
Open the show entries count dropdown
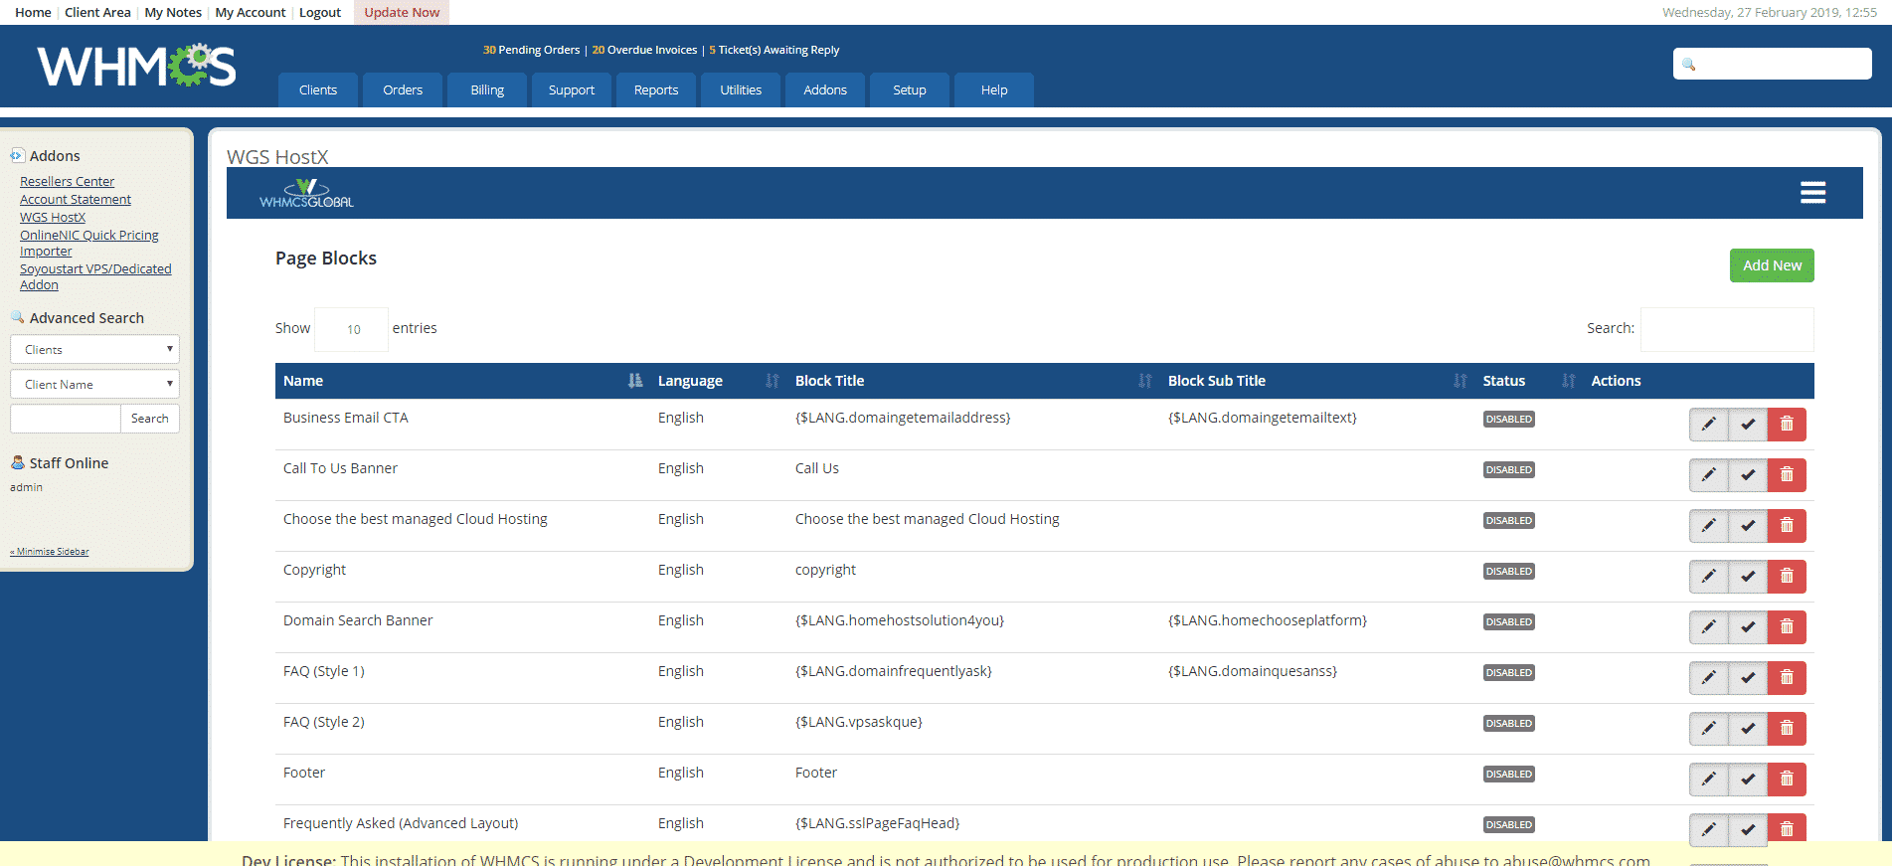(352, 329)
